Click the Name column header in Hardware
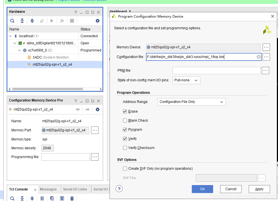The width and height of the screenshot is (278, 201). point(43,29)
